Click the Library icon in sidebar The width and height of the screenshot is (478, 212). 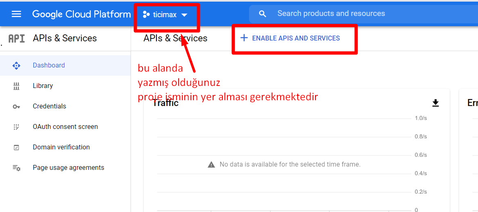tap(16, 86)
